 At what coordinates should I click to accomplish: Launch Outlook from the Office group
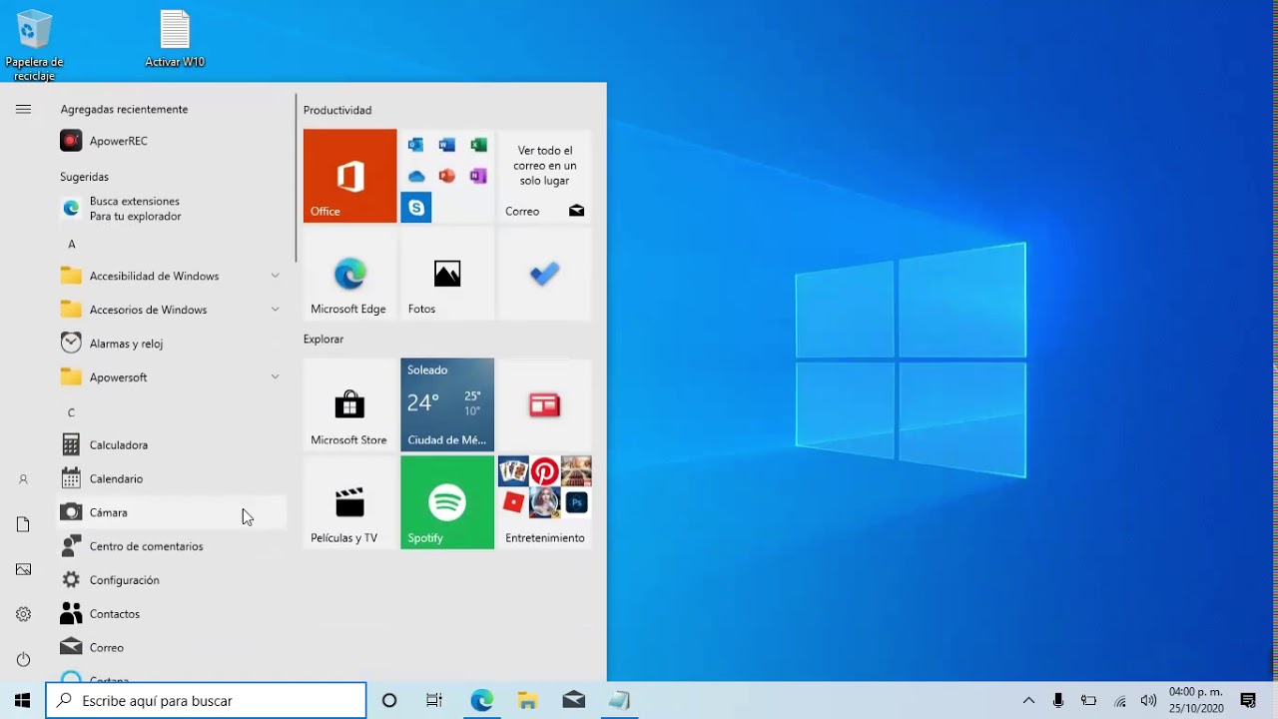pos(416,145)
